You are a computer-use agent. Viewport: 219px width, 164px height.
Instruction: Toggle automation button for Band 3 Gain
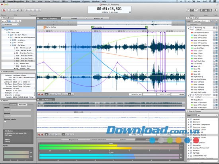point(216,56)
